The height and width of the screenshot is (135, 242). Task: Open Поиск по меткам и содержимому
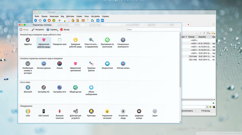coord(91,42)
